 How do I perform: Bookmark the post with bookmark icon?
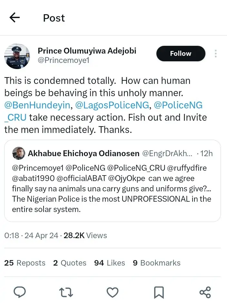click(x=159, y=292)
